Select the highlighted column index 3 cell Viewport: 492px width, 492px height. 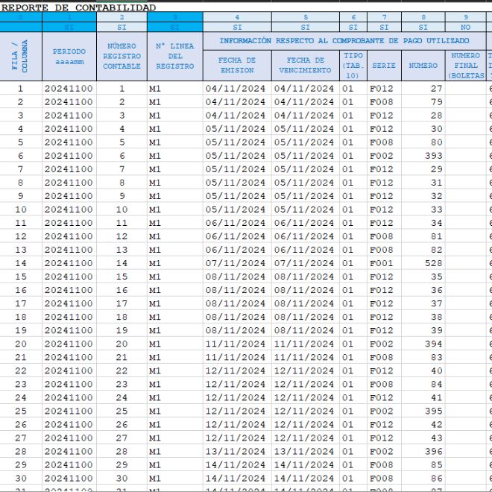174,16
